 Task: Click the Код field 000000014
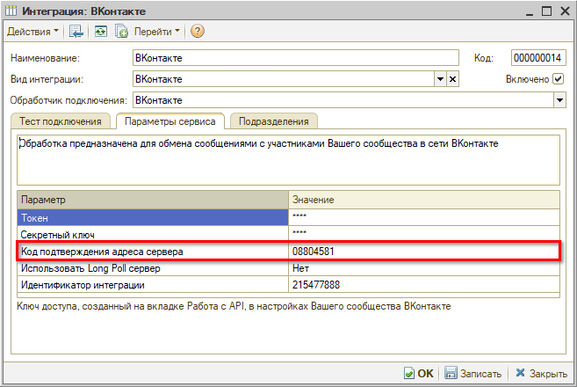pos(538,58)
